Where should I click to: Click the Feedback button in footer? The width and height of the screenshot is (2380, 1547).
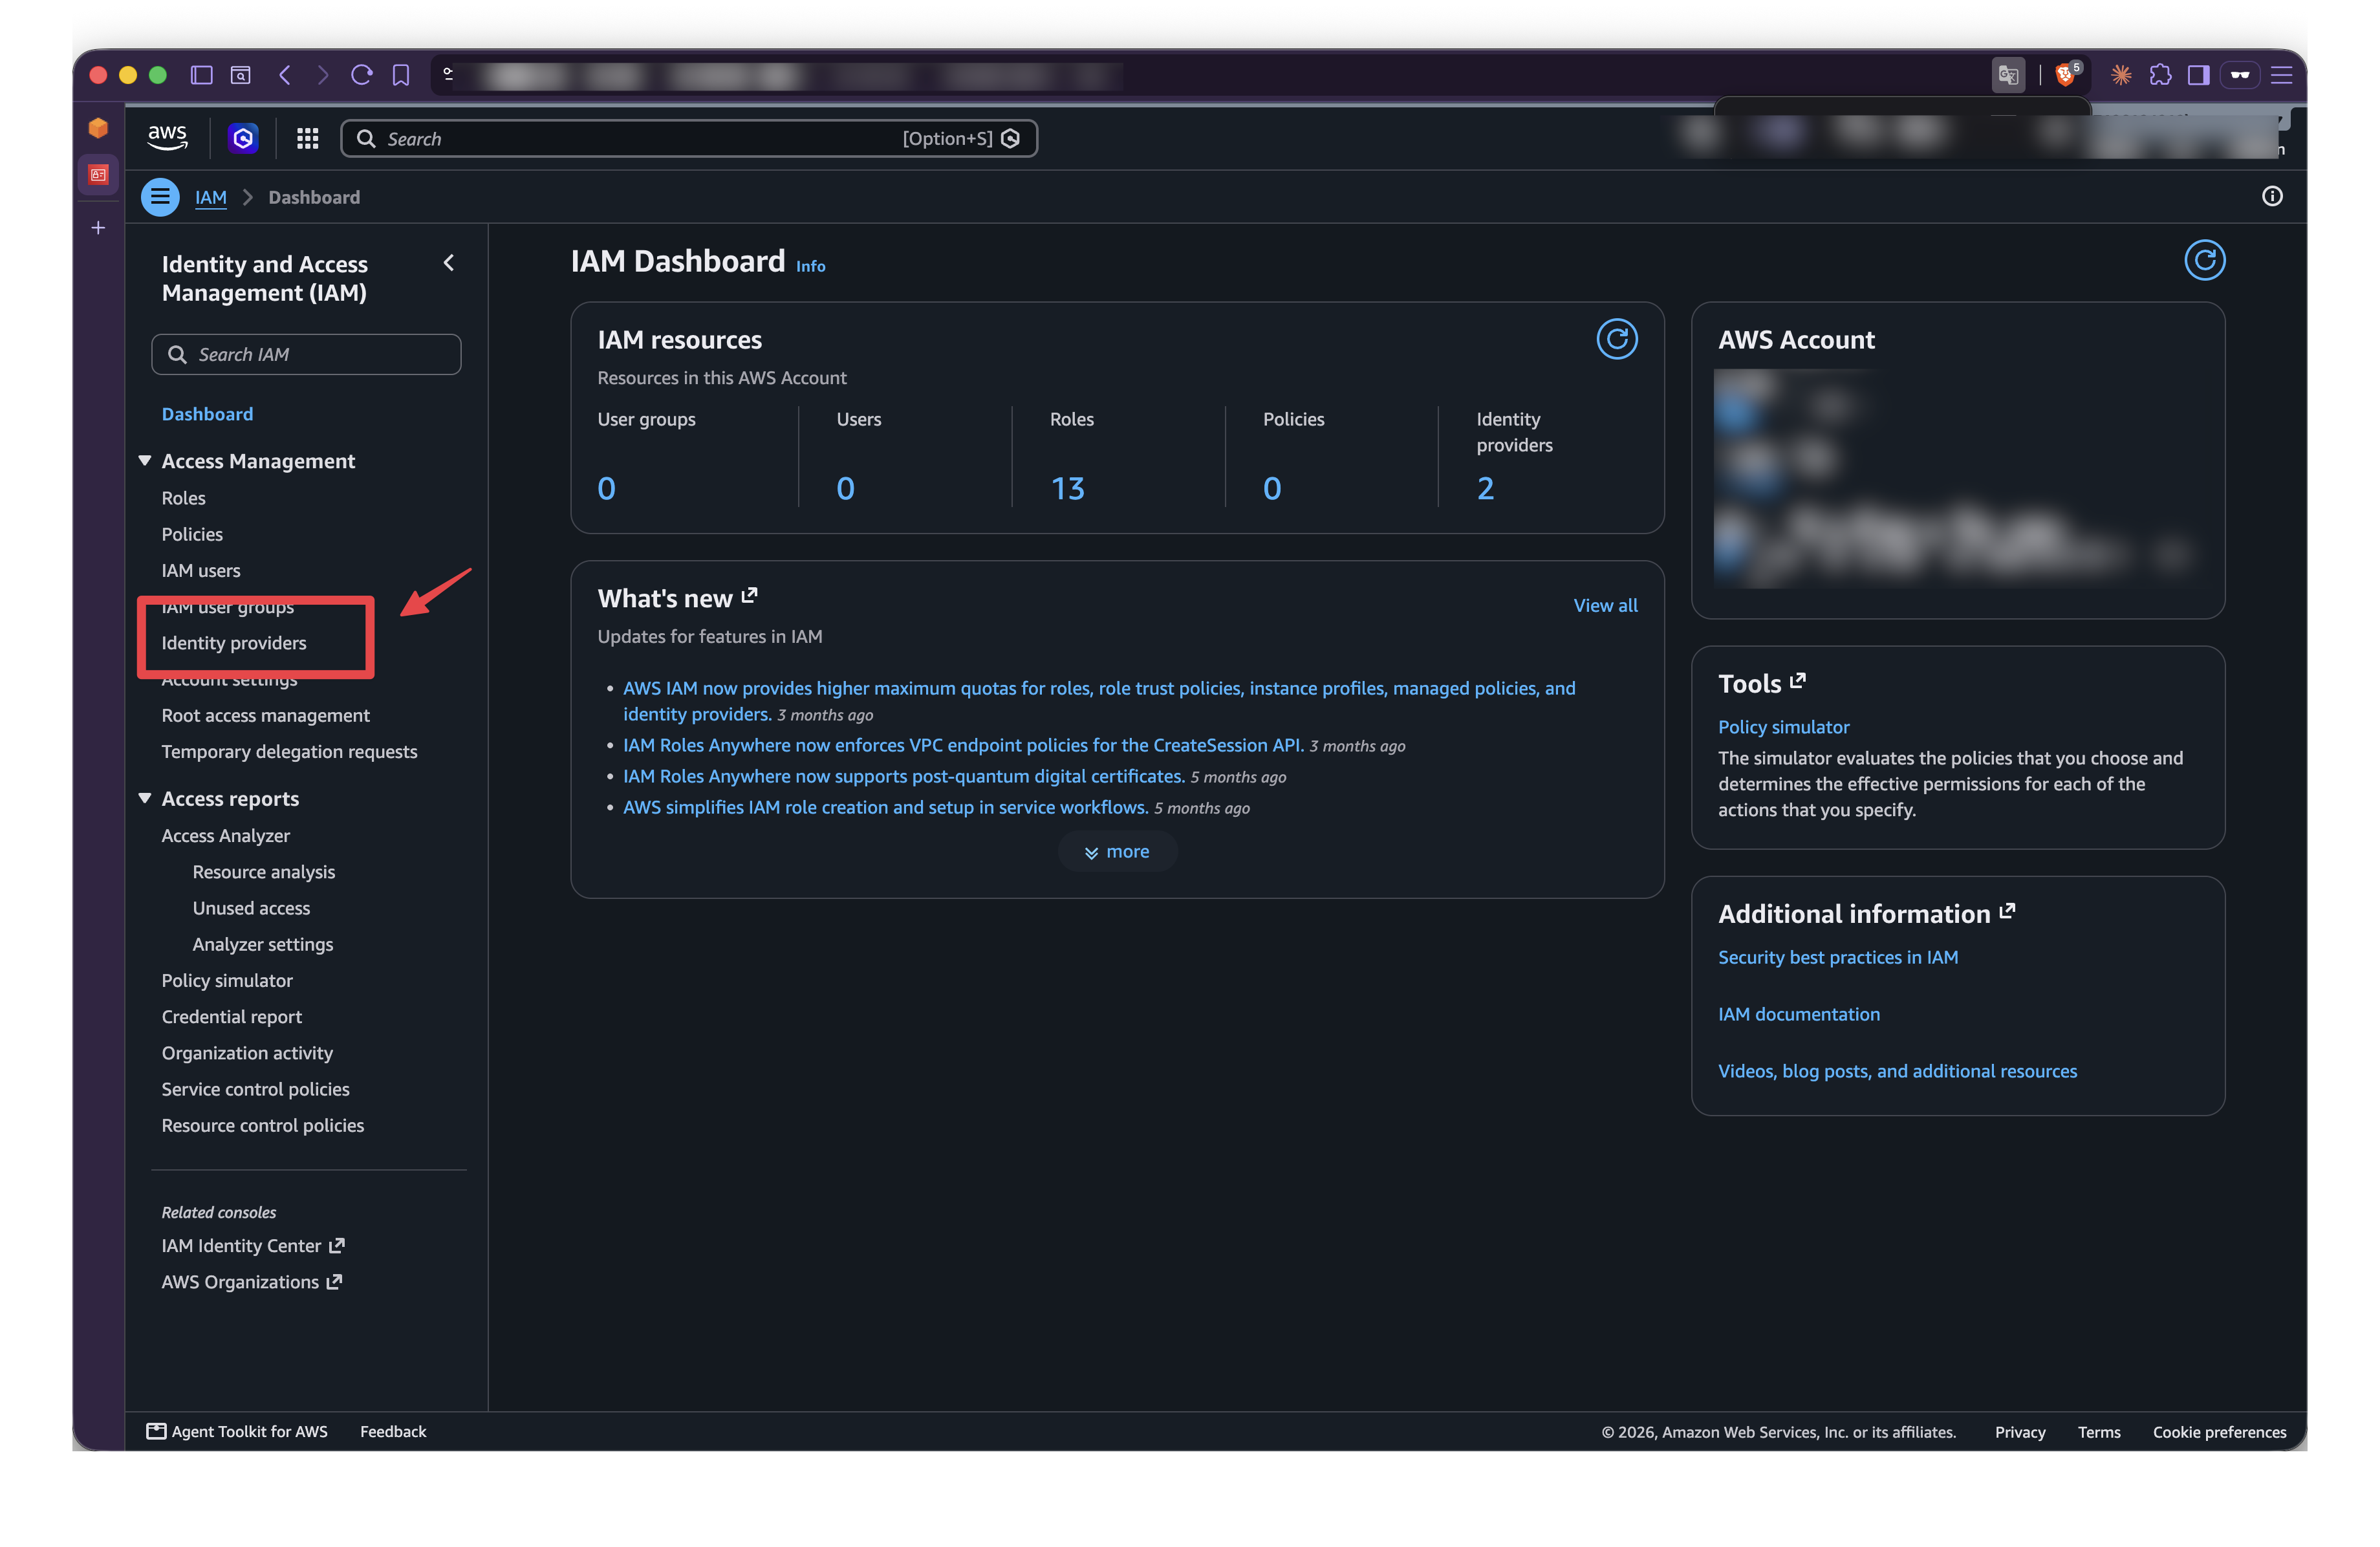coord(393,1431)
